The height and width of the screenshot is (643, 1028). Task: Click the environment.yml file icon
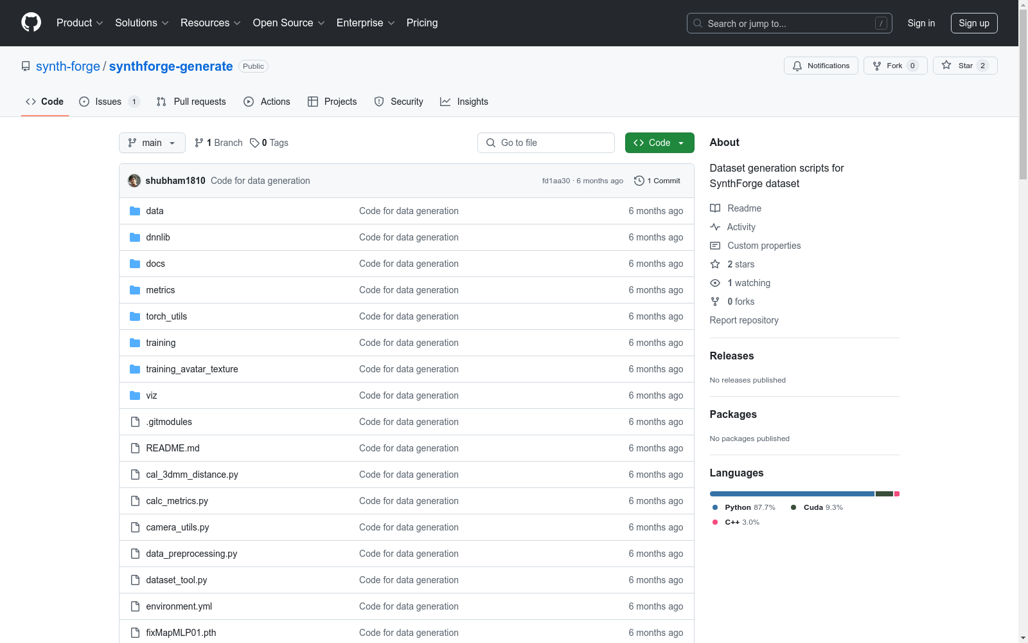coord(135,606)
